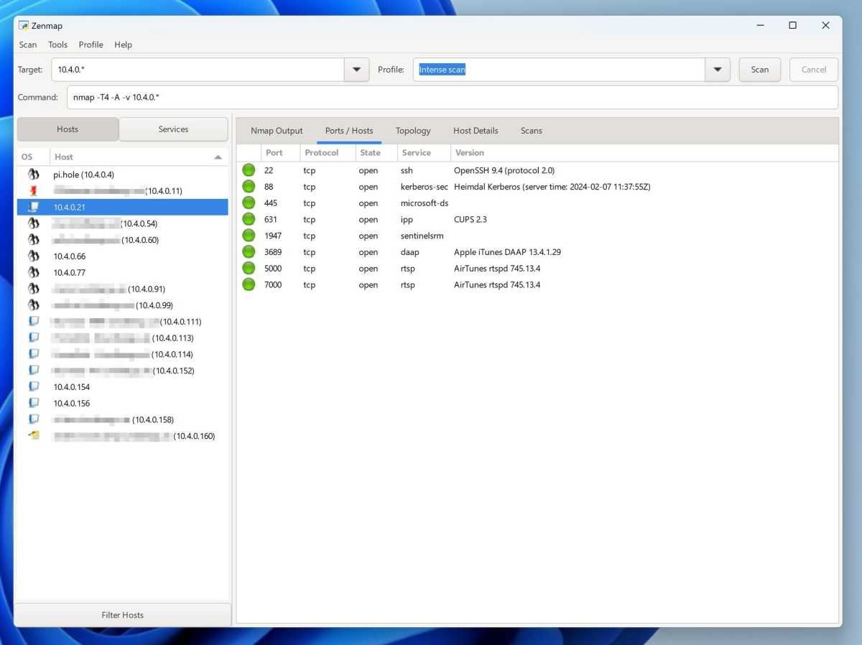Screen dimensions: 862x645
Task: Open the Profile menu in menu bar
Action: coord(91,45)
